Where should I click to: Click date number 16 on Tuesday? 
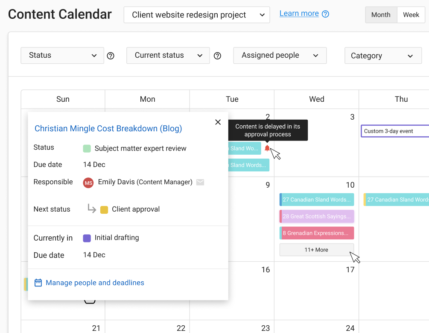click(x=266, y=270)
